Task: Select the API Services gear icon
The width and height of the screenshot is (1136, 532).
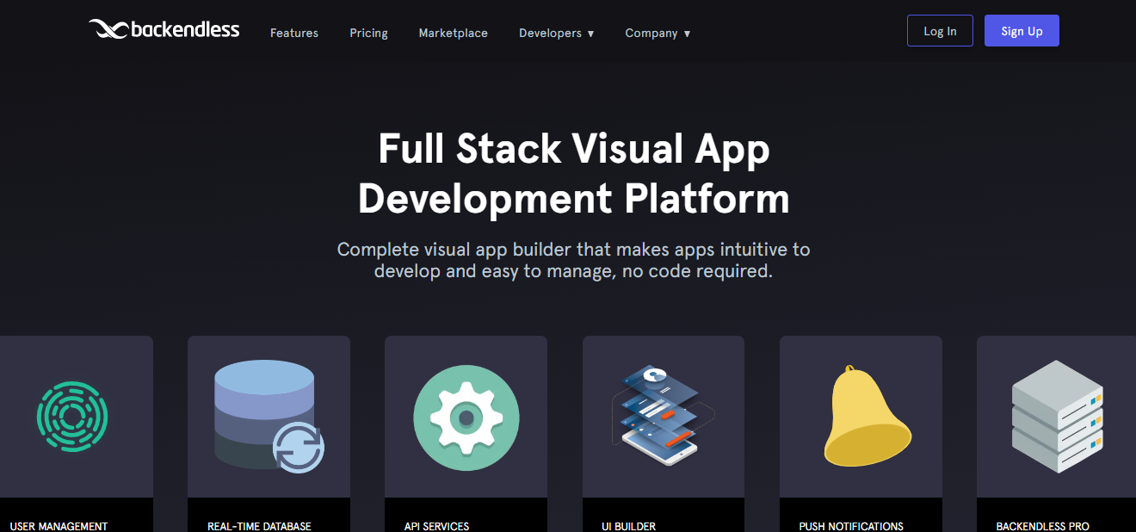Action: (x=466, y=418)
